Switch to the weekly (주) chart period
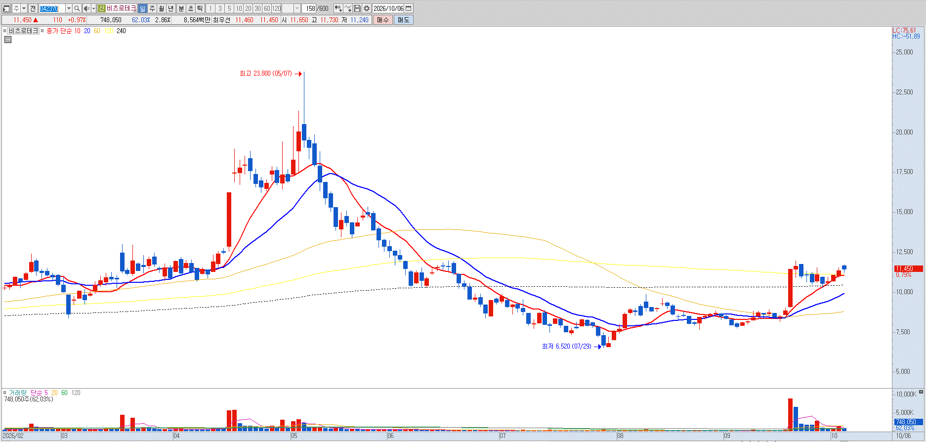Viewport: 926px width, 442px height. pos(152,8)
